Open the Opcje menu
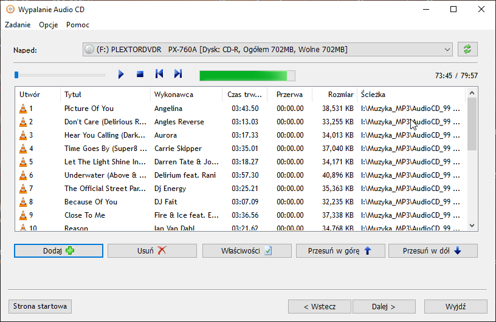 point(49,25)
